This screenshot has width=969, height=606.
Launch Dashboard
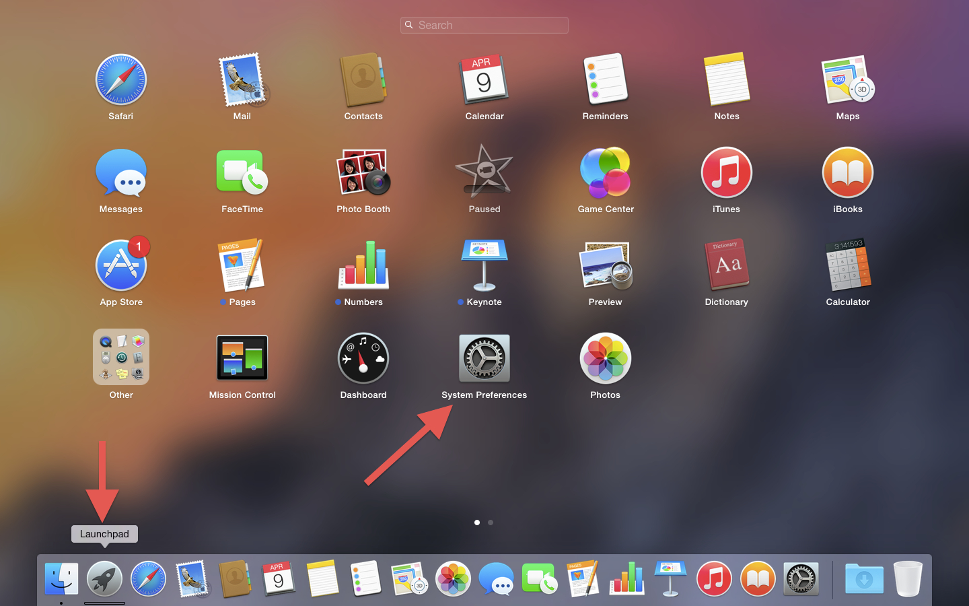pos(363,358)
